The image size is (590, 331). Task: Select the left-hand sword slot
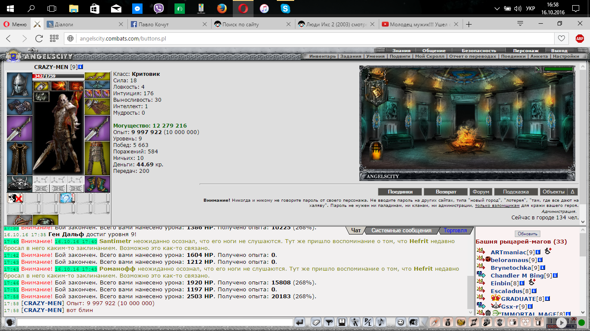[x=19, y=128]
